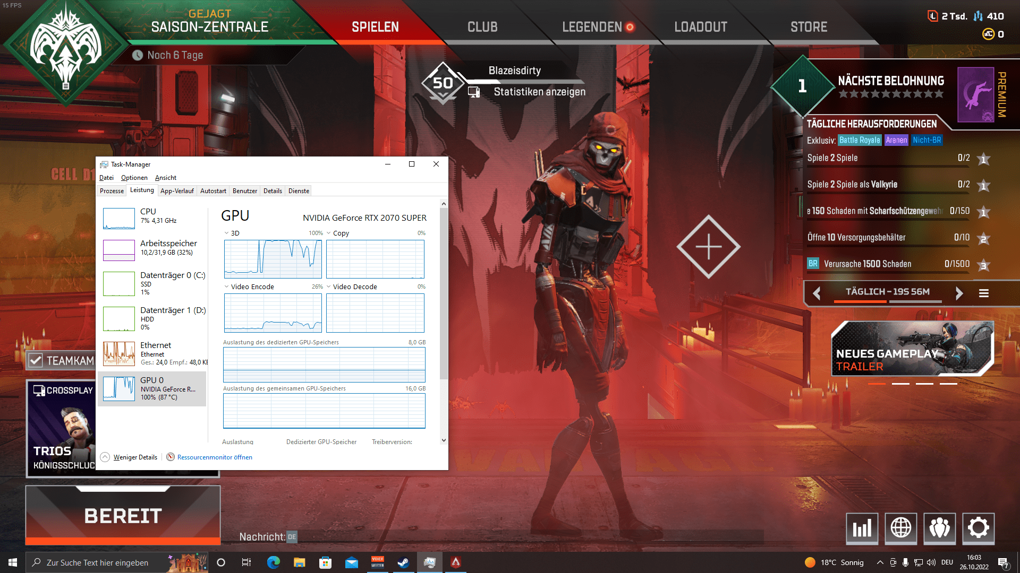
Task: Toggle the Battle Royale challenge filter
Action: pyautogui.click(x=860, y=140)
